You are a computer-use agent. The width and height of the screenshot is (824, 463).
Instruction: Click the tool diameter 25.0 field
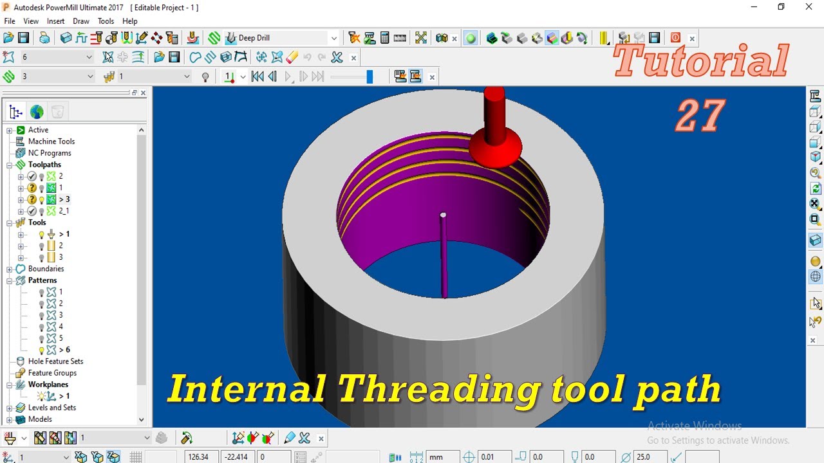point(650,457)
